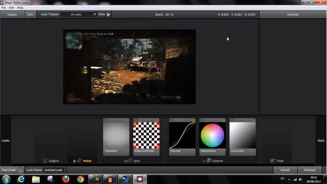
Task: Open the Help menu
Action: pyautogui.click(x=20, y=8)
